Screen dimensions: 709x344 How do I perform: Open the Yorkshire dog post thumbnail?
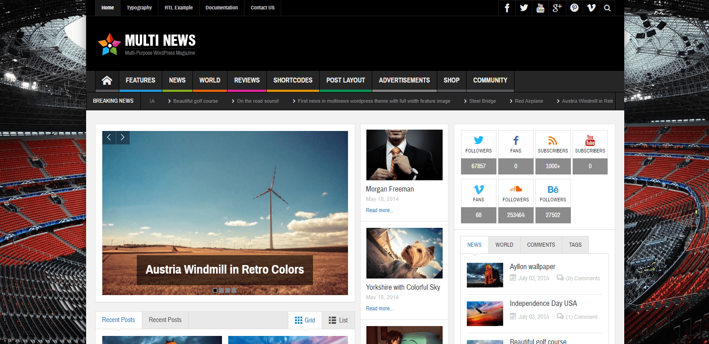[x=405, y=253]
